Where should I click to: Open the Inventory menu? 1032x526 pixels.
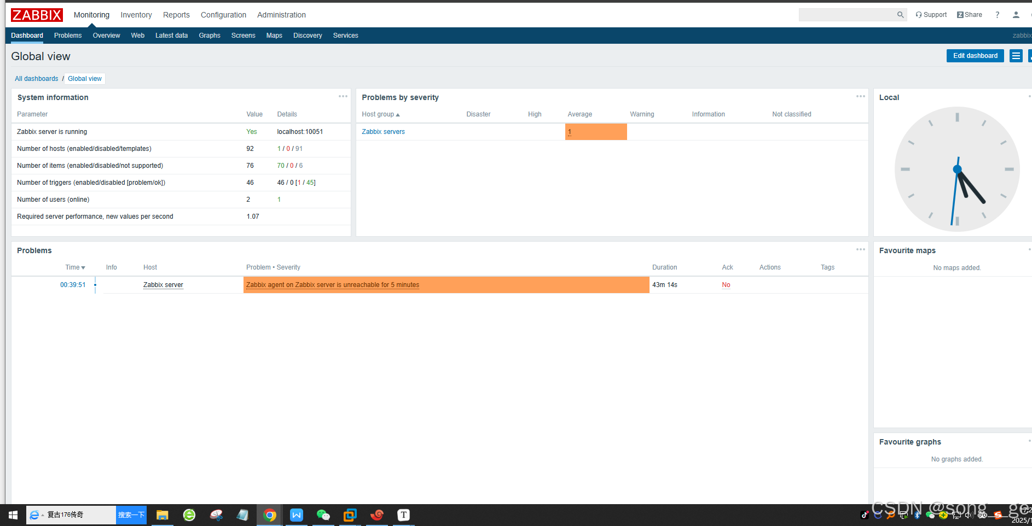[136, 15]
